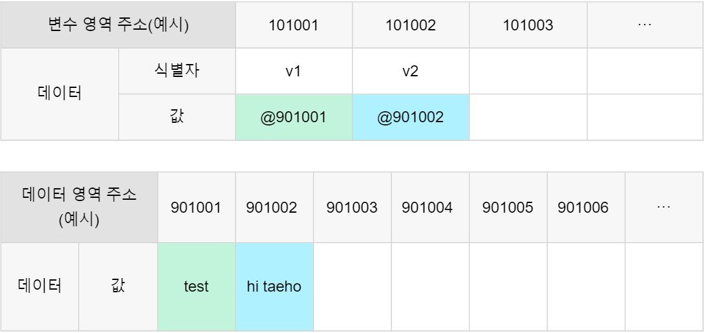Select the v1 identifier cell
Image resolution: width=705 pixels, height=333 pixels.
click(294, 71)
